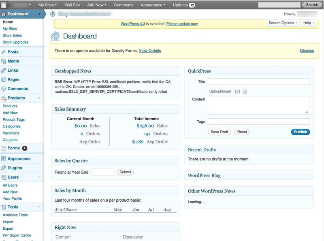Click the Dashboard house icon in sidebar
The height and width of the screenshot is (241, 324).
point(4,14)
